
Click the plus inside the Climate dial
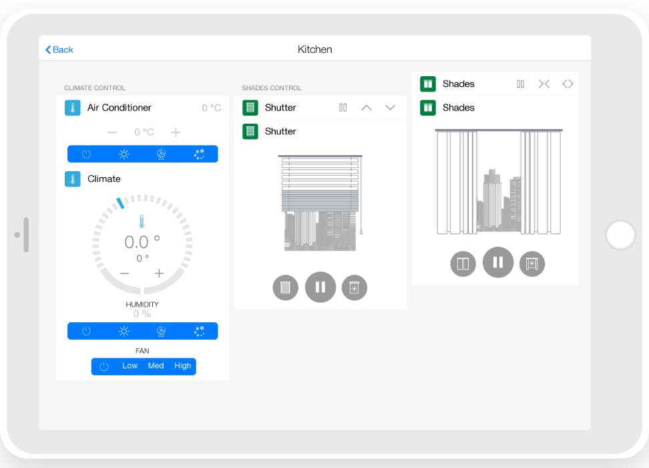pos(159,273)
